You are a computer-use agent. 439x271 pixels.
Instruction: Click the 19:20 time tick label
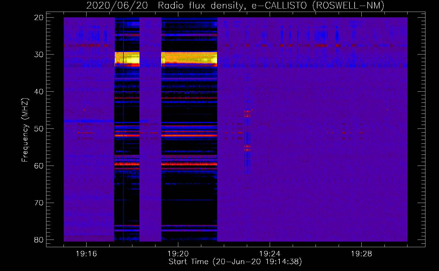pyautogui.click(x=178, y=254)
